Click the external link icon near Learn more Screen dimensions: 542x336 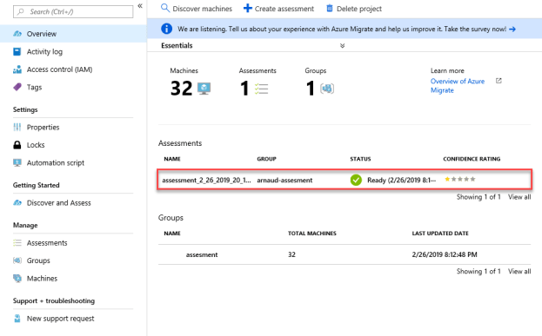[499, 81]
